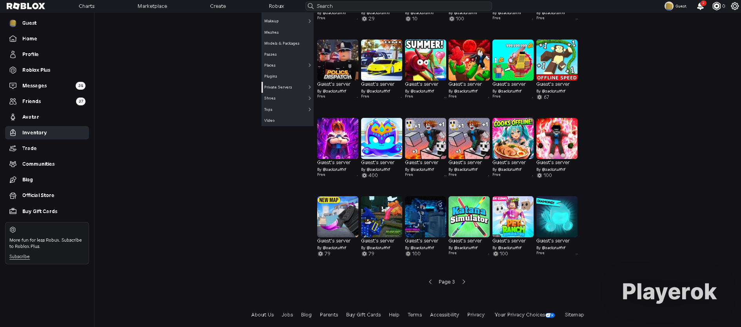Focus the Search input field

(399, 6)
